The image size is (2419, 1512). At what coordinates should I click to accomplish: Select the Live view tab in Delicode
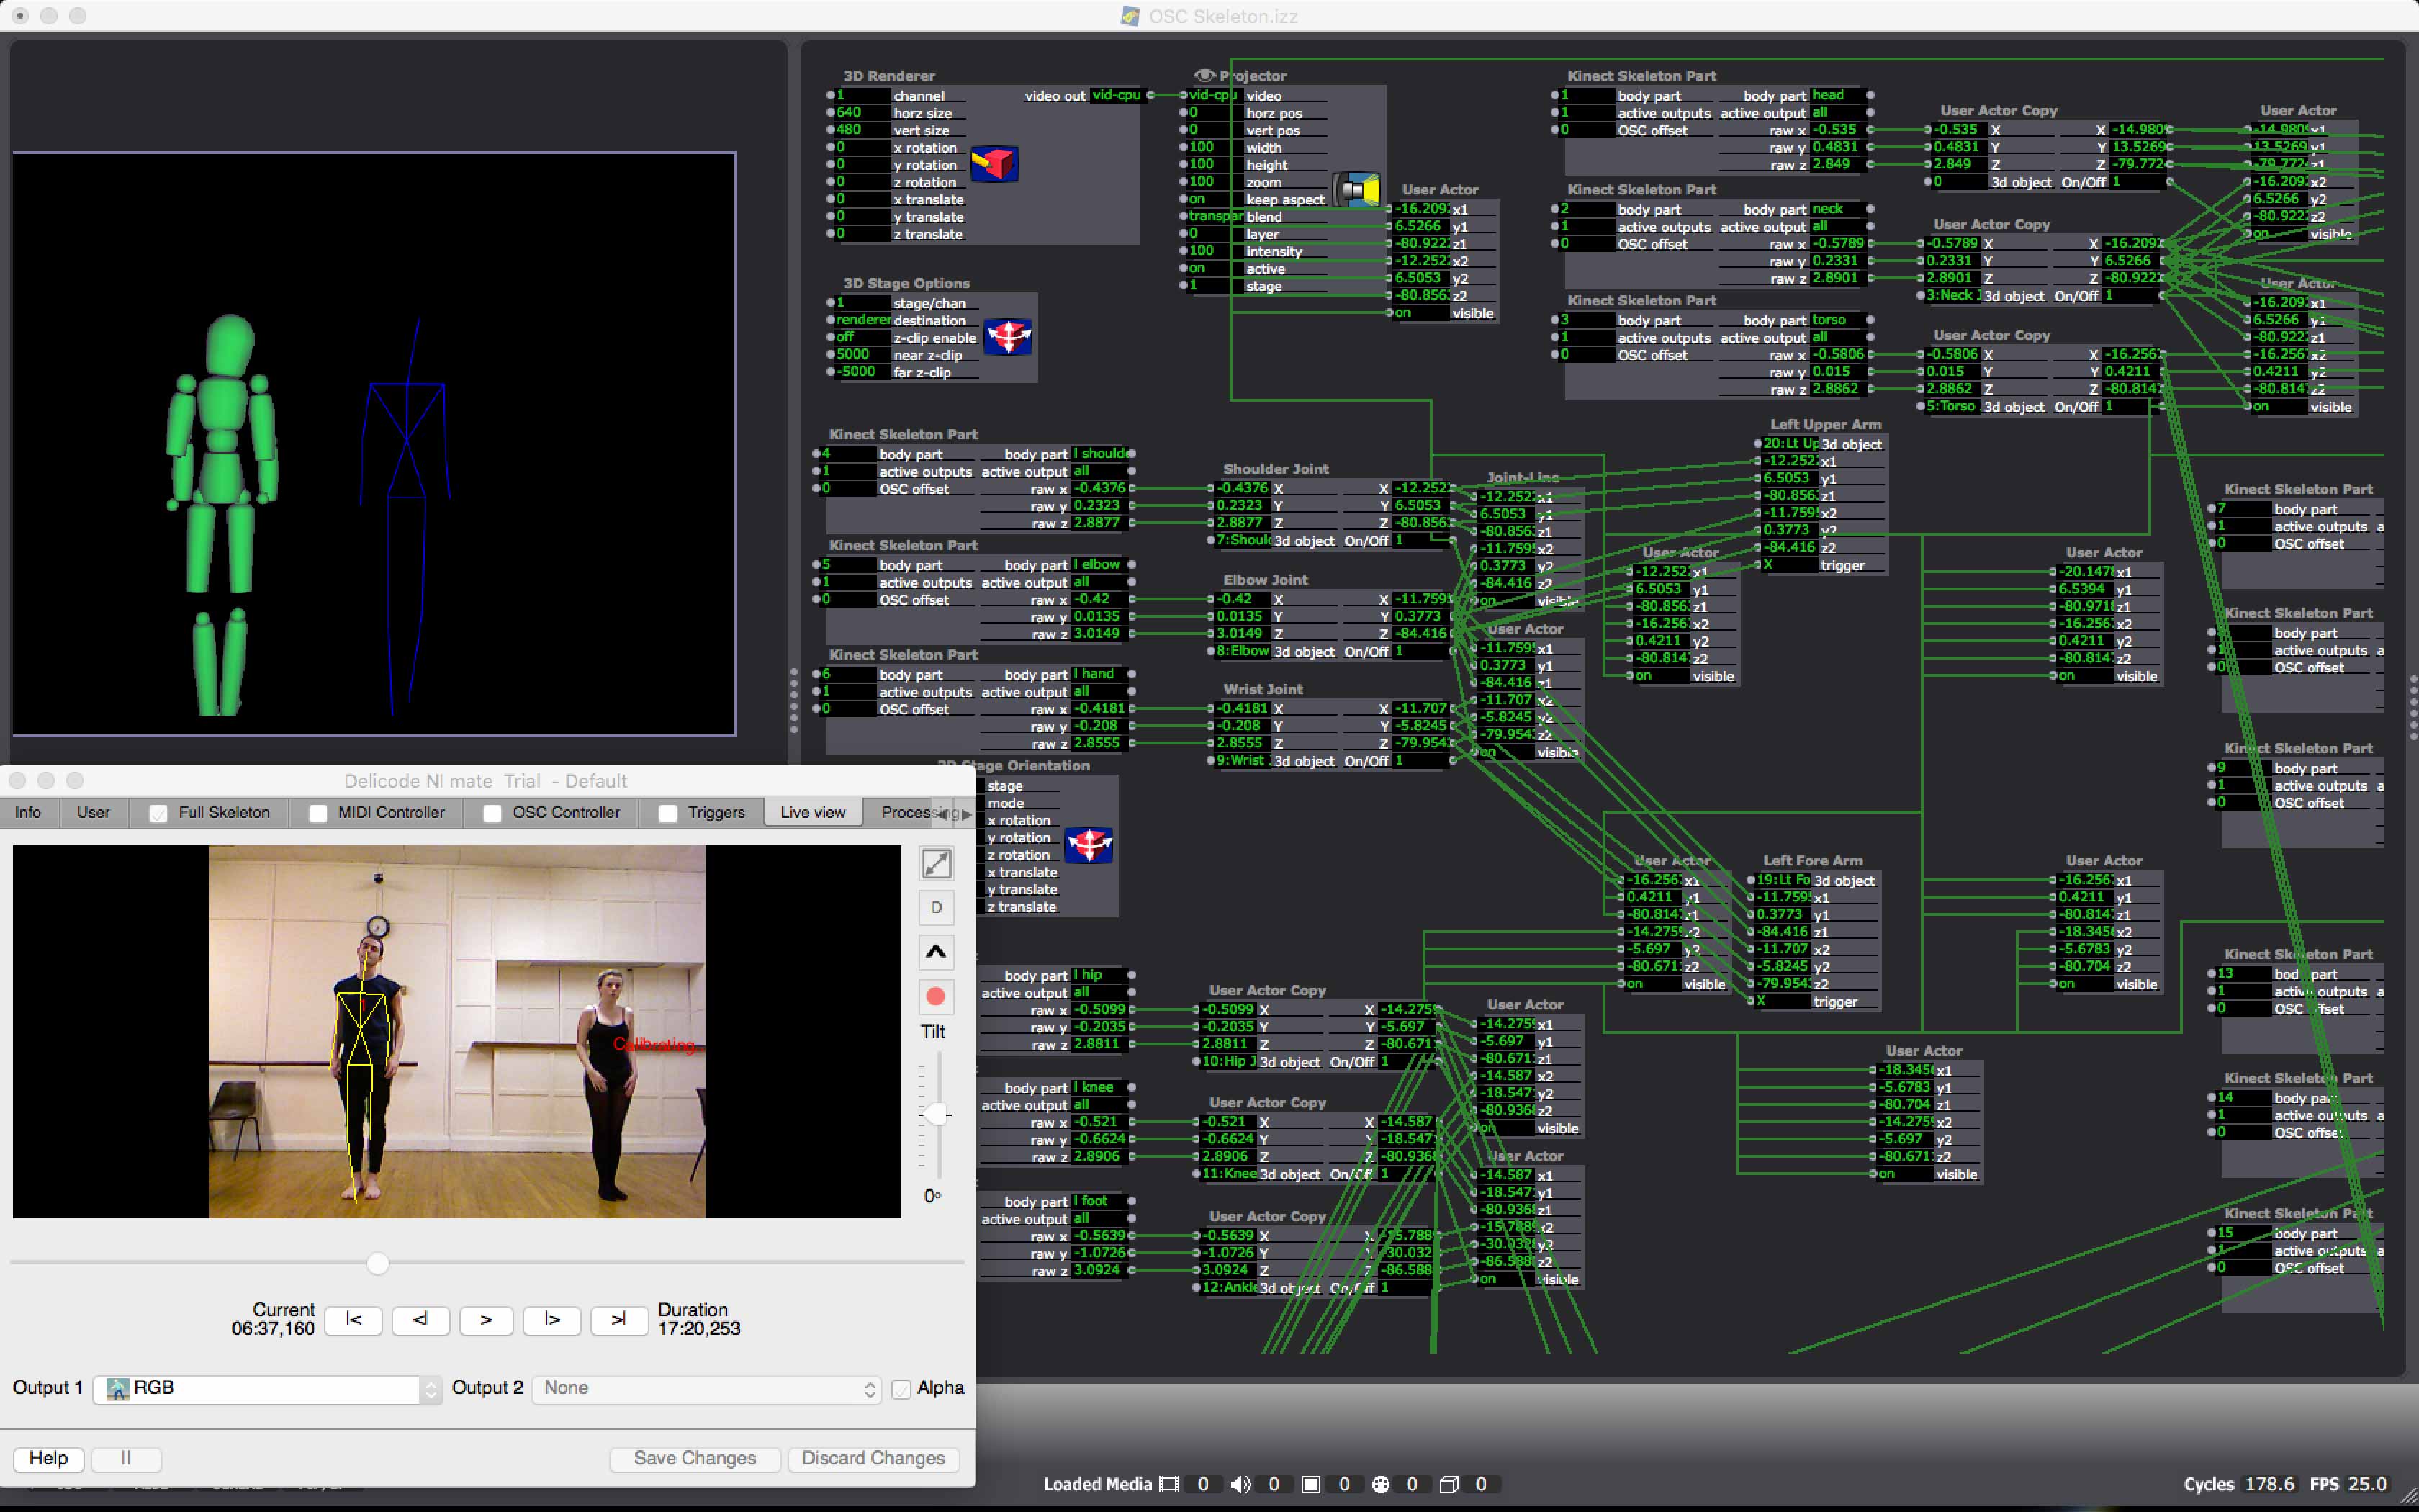coord(814,811)
